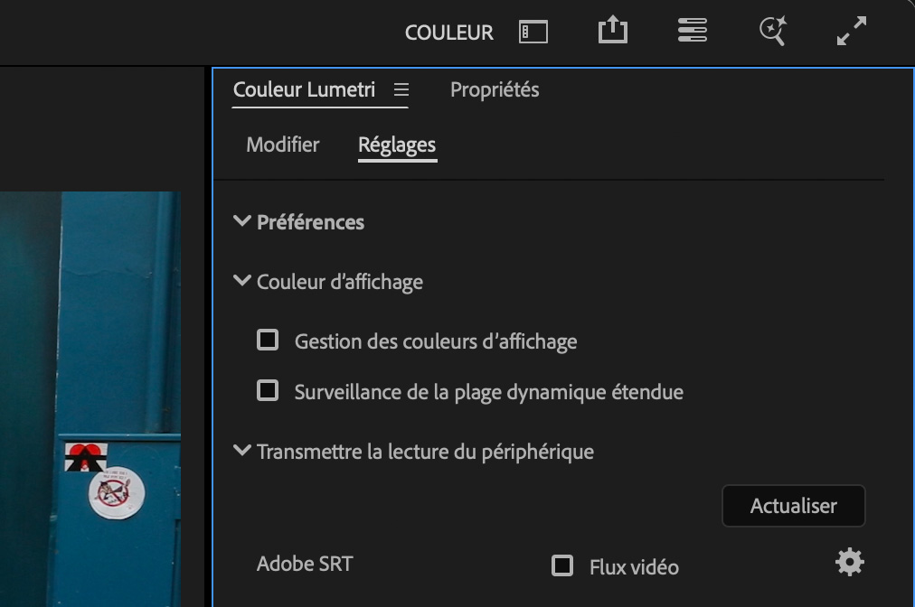Click the COULEUR workspace label

[449, 33]
